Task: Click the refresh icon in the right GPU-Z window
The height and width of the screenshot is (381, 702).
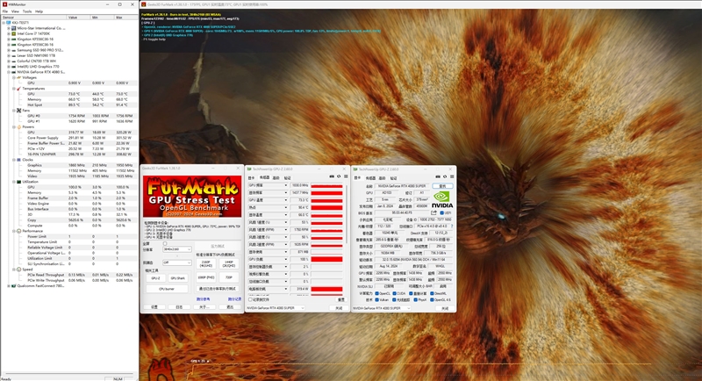Action: point(445,176)
